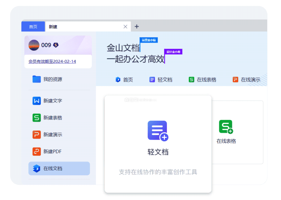The height and width of the screenshot is (200, 281).
Task: Close the 新建 tab
Action: [x=125, y=27]
